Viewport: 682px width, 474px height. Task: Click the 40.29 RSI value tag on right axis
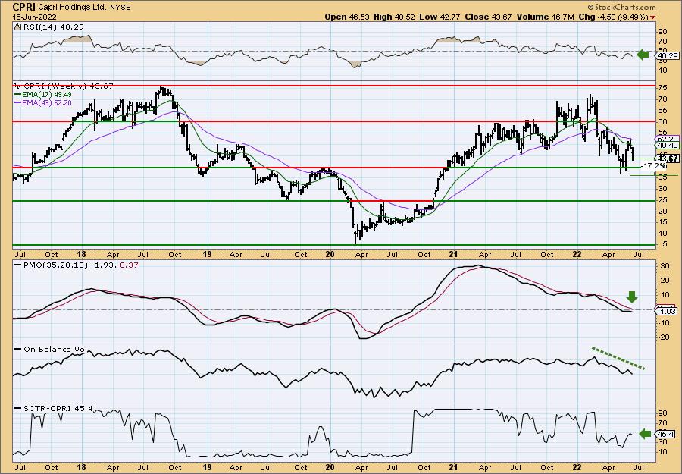(x=668, y=55)
